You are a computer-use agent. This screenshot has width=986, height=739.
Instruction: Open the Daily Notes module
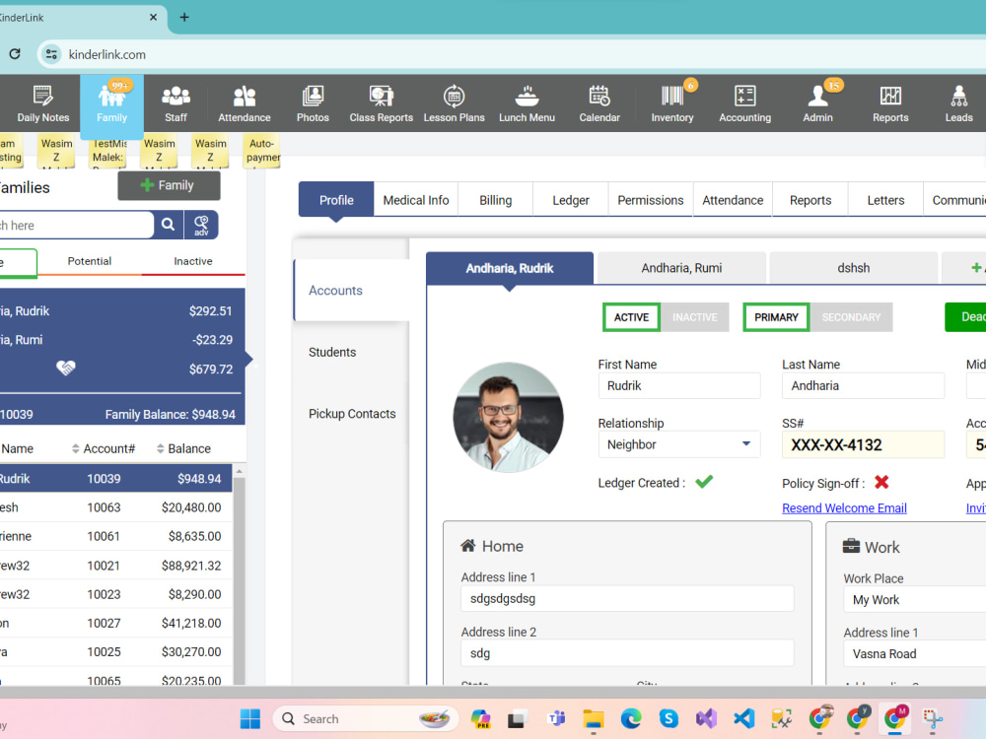42,103
